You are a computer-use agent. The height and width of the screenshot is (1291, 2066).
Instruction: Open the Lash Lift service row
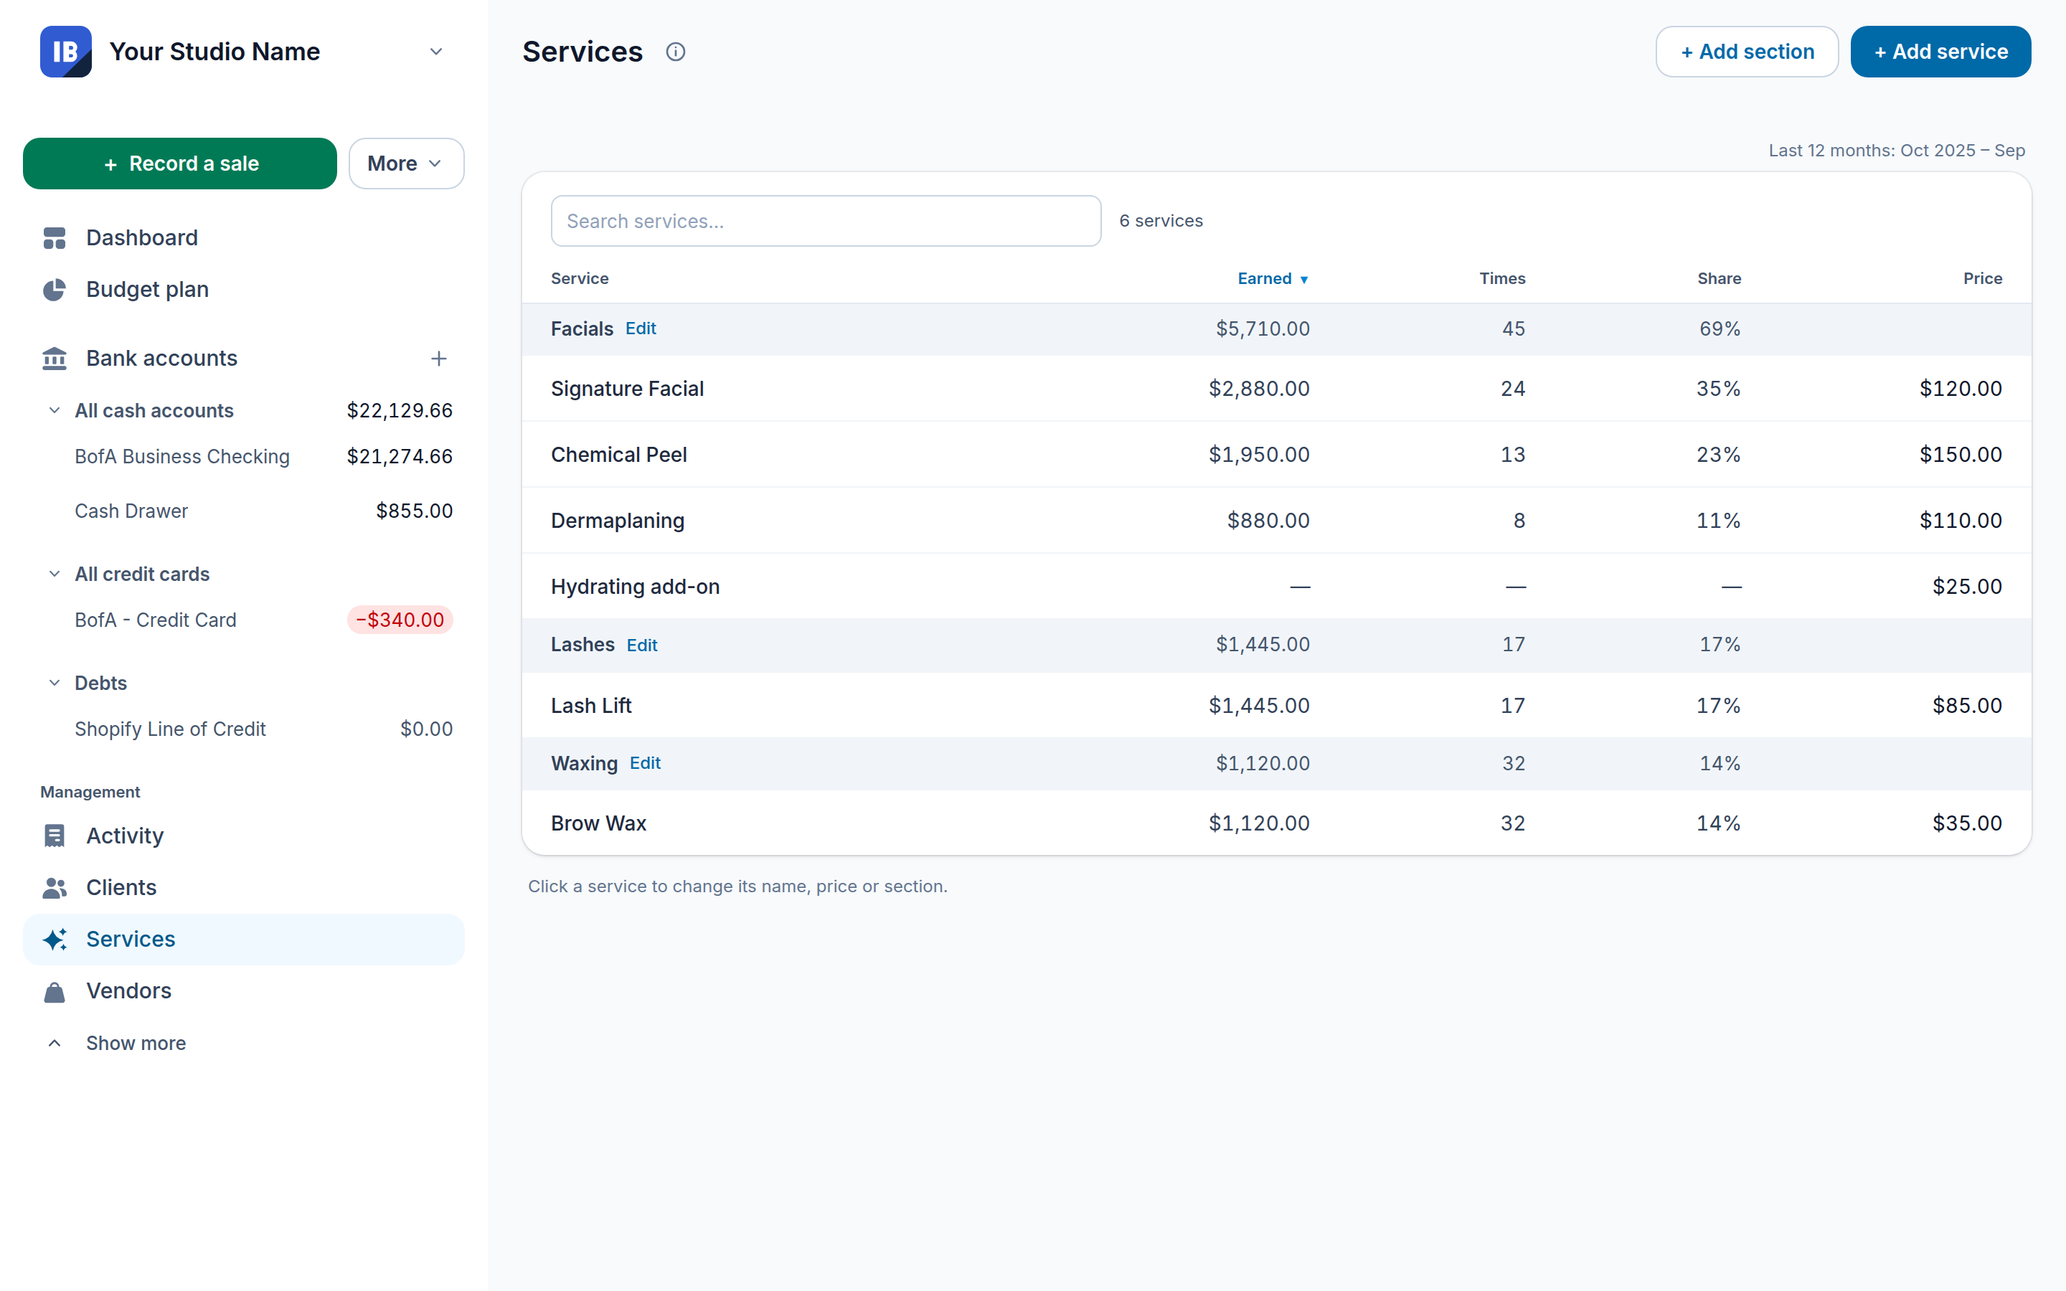(x=1276, y=705)
